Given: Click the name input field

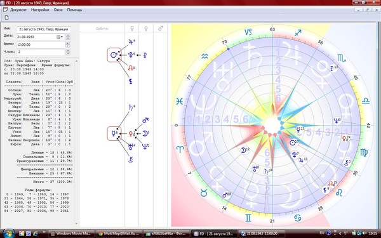Looking at the screenshot, I should click(44, 29).
